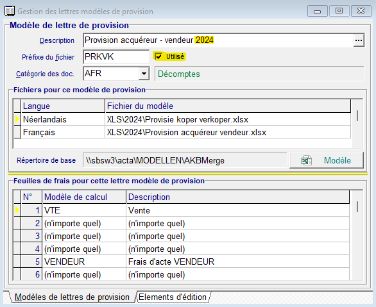Click the yellow arrow marker beside row 1 VTE
Viewport: 376px width, 307px height.
[x=17, y=210]
